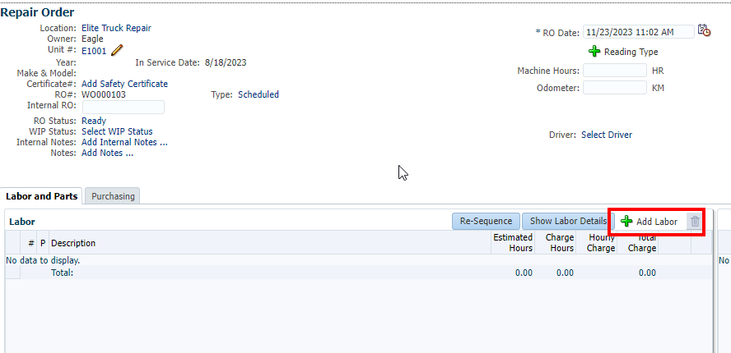The height and width of the screenshot is (353, 731).
Task: Click the Estimated Hours column header
Action: [x=512, y=242]
